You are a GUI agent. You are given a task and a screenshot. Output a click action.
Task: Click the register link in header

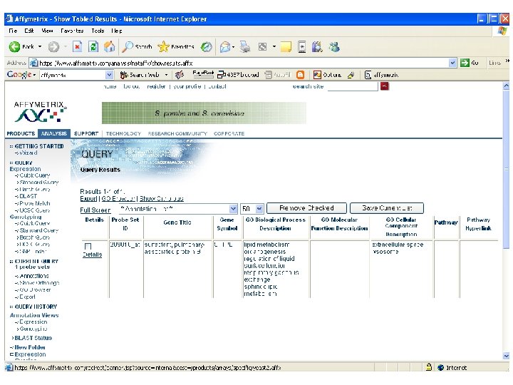coord(156,86)
